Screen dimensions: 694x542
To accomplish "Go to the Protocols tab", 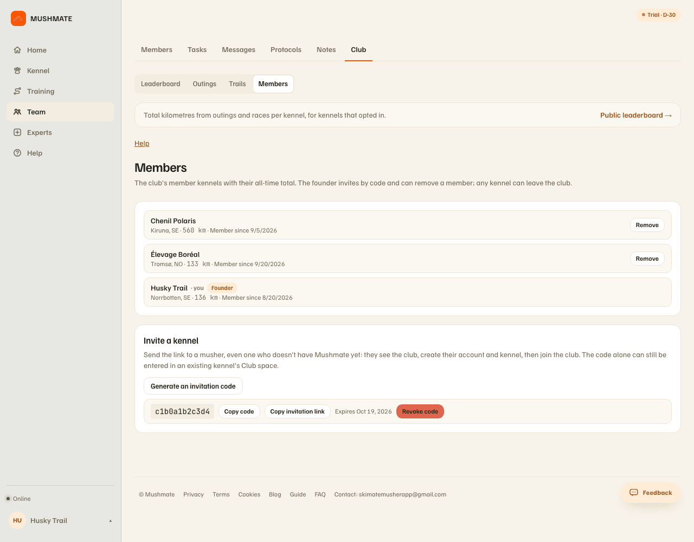I will (286, 49).
